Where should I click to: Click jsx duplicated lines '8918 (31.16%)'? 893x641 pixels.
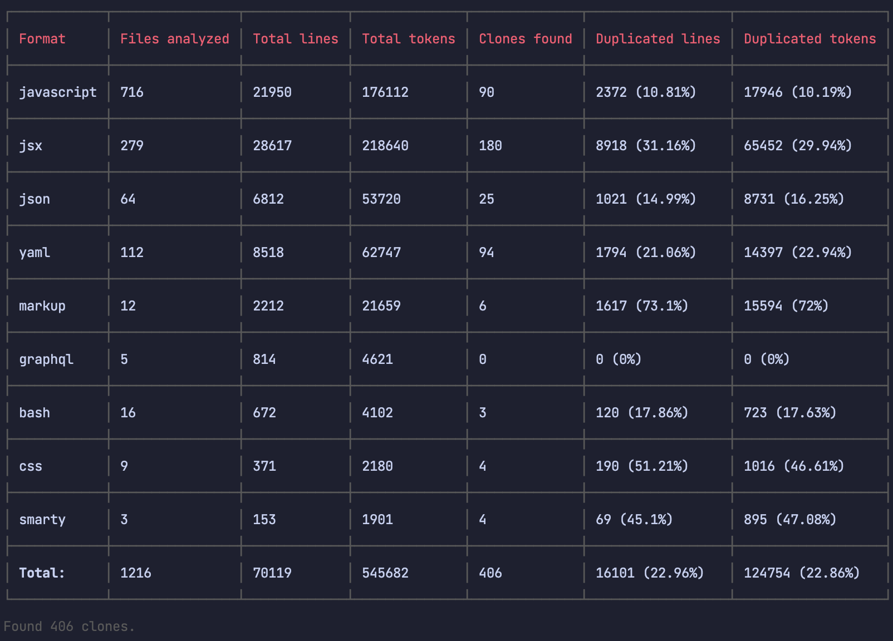(646, 146)
